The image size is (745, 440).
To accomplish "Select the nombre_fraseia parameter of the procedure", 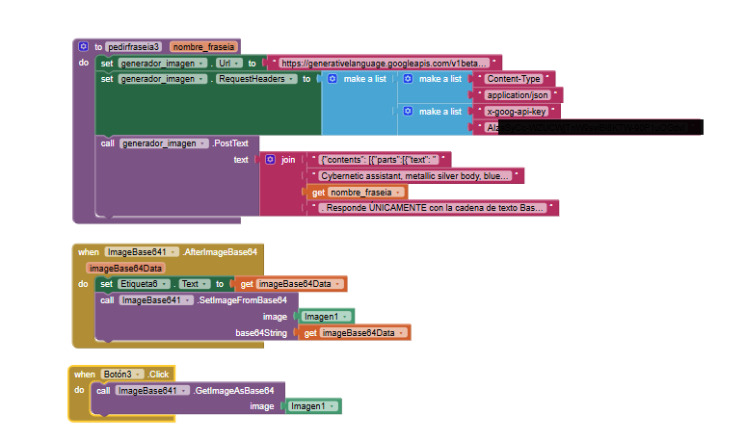I will pyautogui.click(x=203, y=46).
